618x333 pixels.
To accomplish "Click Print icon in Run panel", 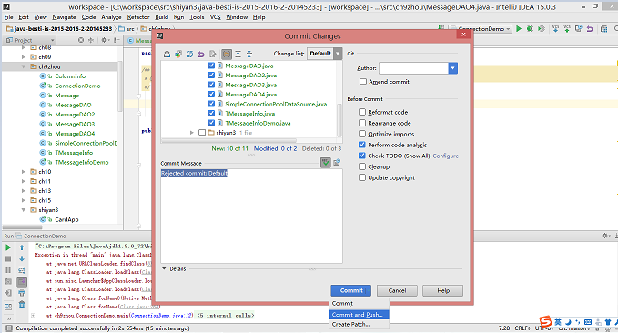I will pyautogui.click(x=22, y=293).
